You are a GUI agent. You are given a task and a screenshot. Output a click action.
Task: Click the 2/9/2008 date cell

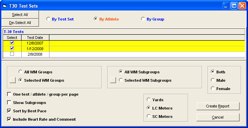35,54
